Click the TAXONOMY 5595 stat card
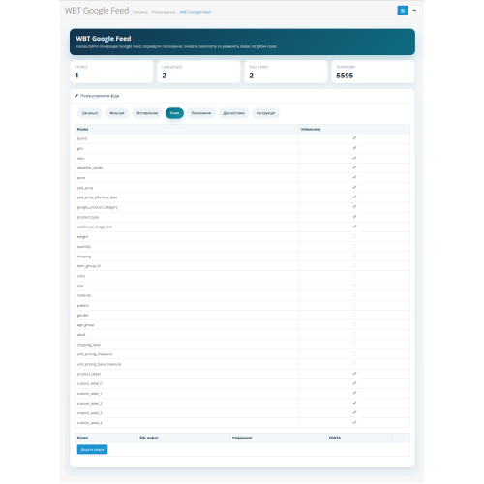 tap(373, 72)
